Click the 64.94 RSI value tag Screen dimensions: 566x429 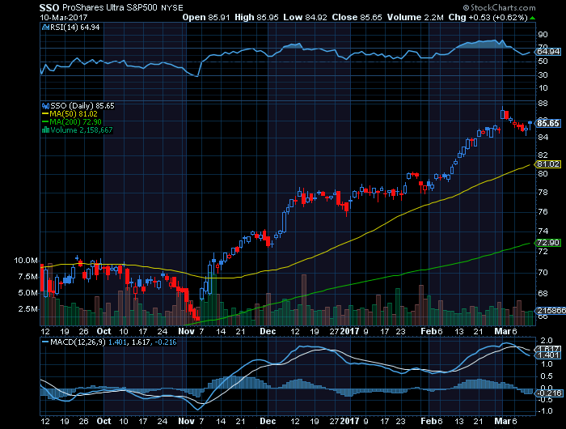point(547,52)
